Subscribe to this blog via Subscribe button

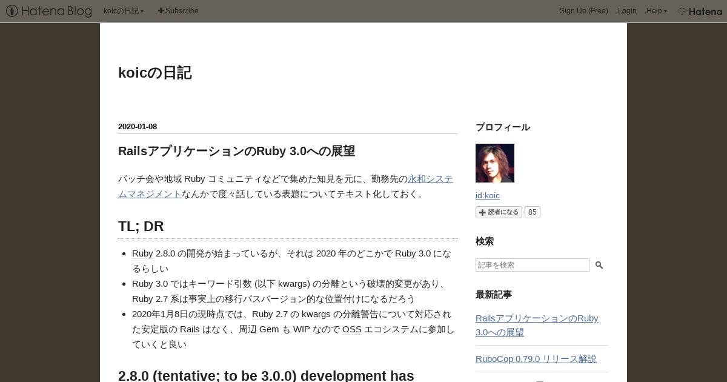[178, 11]
